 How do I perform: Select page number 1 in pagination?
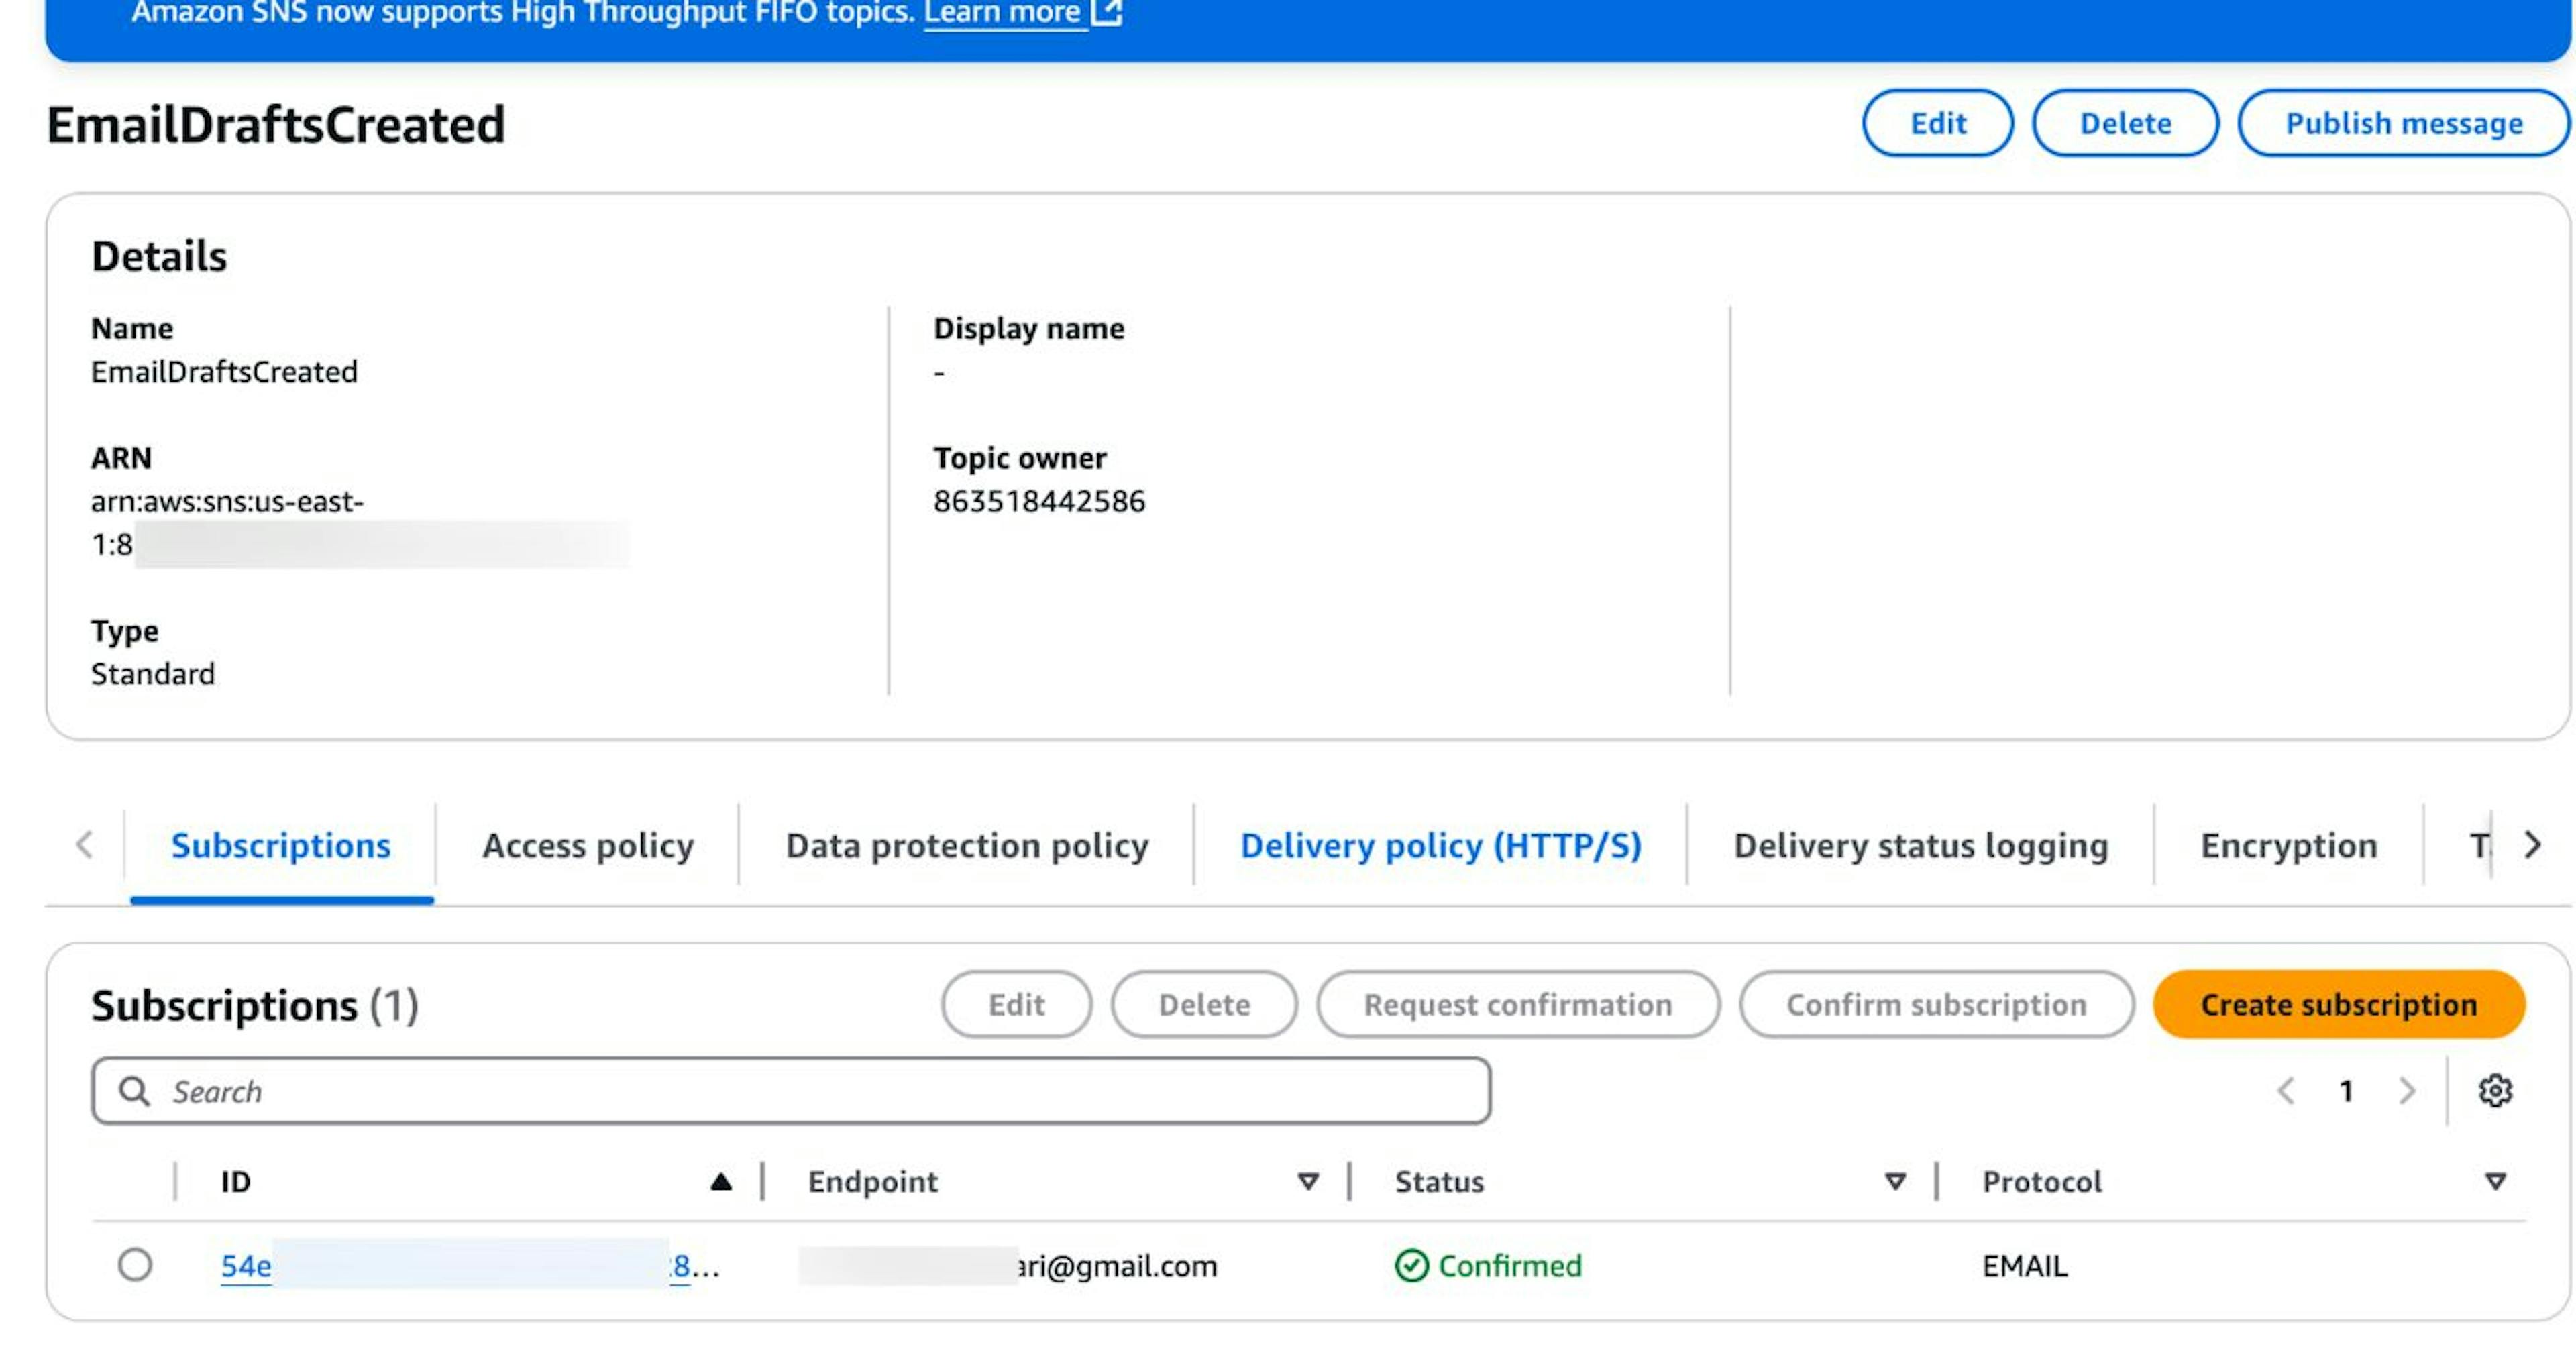(x=2346, y=1091)
